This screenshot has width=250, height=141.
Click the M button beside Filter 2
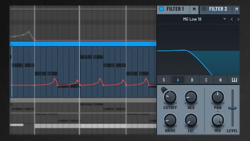click(237, 9)
